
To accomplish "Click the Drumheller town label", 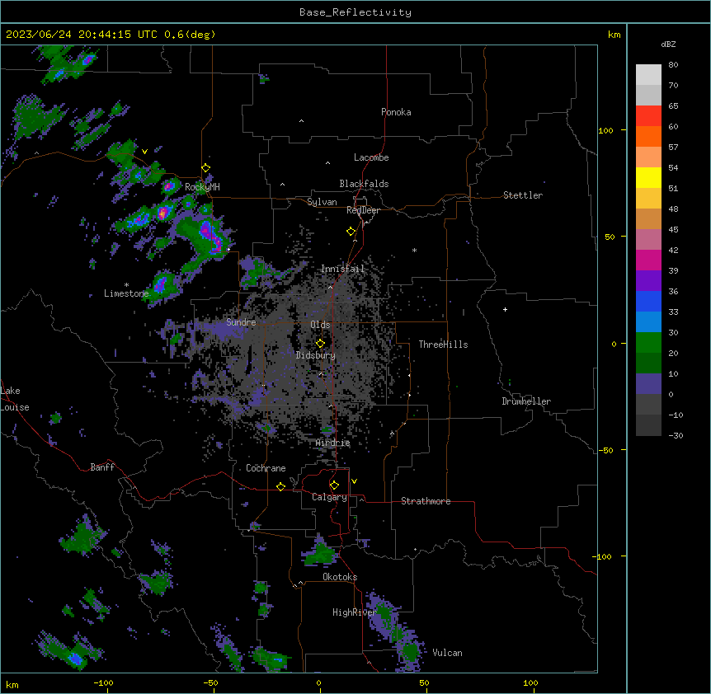I will [526, 401].
